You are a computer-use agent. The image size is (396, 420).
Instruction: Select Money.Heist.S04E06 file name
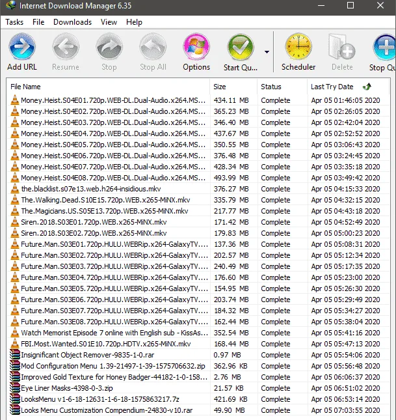coord(113,156)
